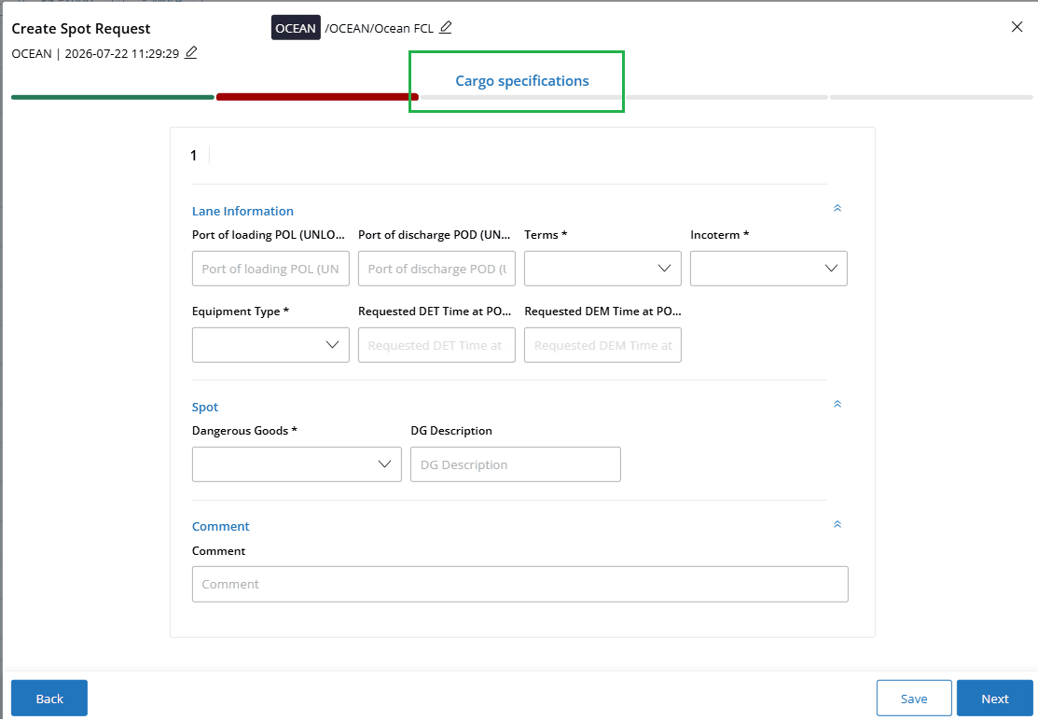The height and width of the screenshot is (720, 1038).
Task: Collapse the Lane Information section
Action: coord(837,209)
